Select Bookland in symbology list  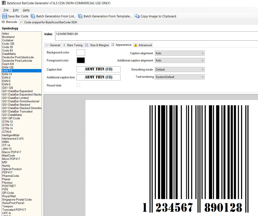(x=8, y=37)
